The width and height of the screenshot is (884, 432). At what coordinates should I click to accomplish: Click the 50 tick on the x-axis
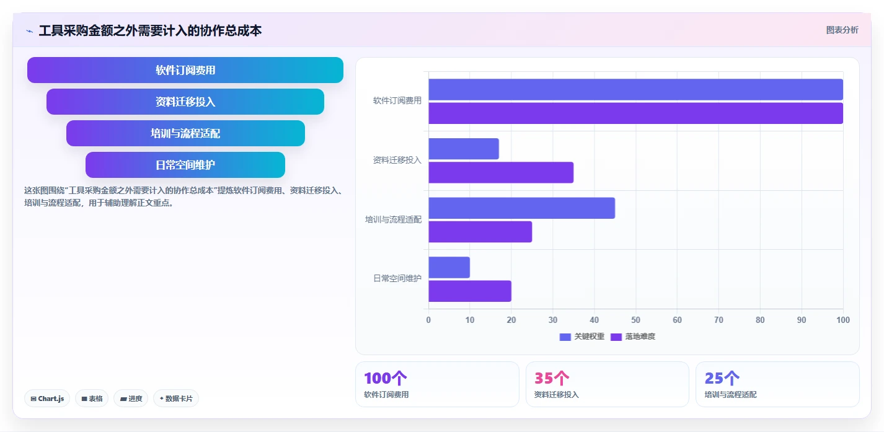[x=635, y=320]
